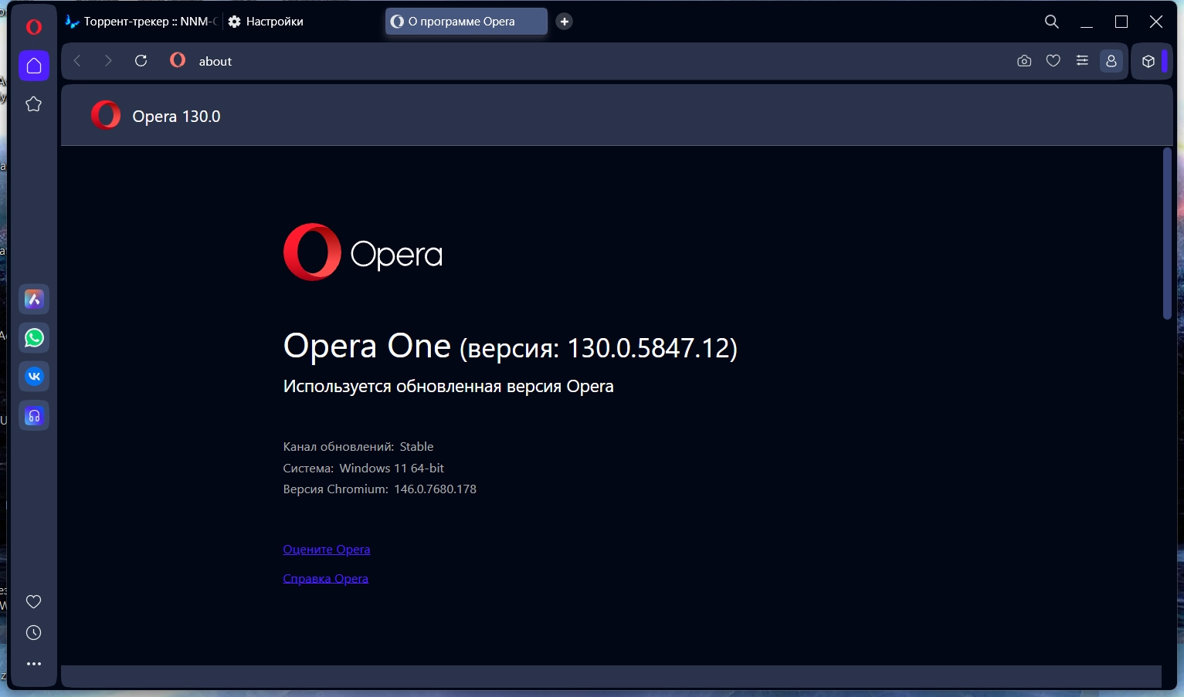Viewport: 1184px width, 697px height.
Task: Reload the about page
Action: [141, 61]
